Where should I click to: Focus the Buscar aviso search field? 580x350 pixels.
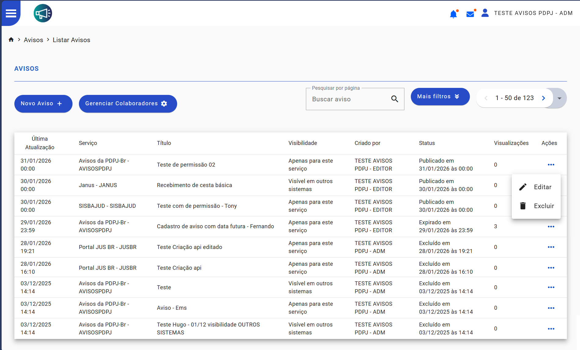349,99
